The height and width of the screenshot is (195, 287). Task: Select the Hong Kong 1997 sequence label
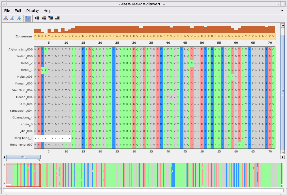(x=21, y=145)
